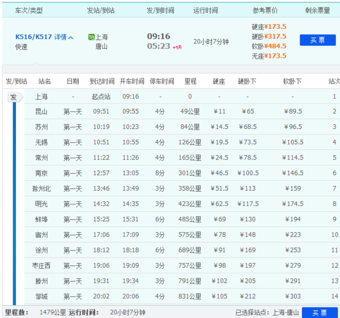
Task: Click 南京 arrival time 12:57
Action: pyautogui.click(x=101, y=173)
